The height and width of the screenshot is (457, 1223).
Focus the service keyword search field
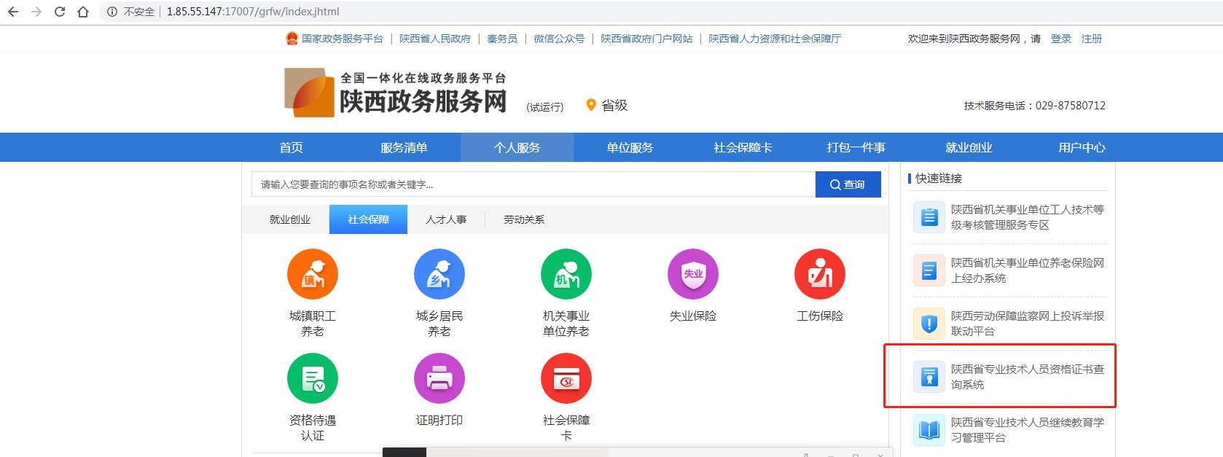[533, 184]
